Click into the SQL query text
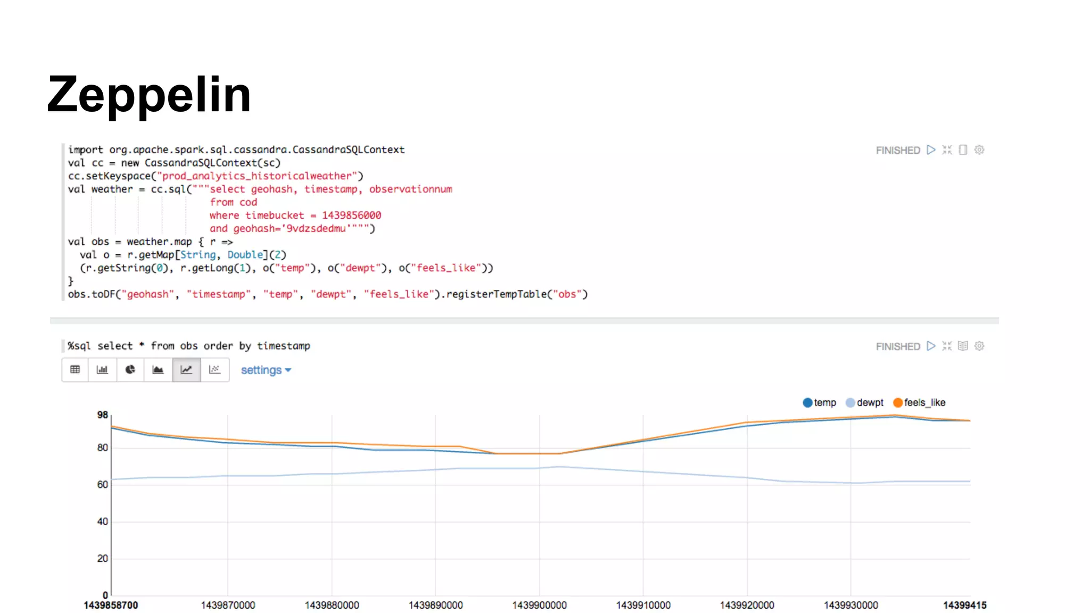The height and width of the screenshot is (613, 1090). tap(189, 346)
